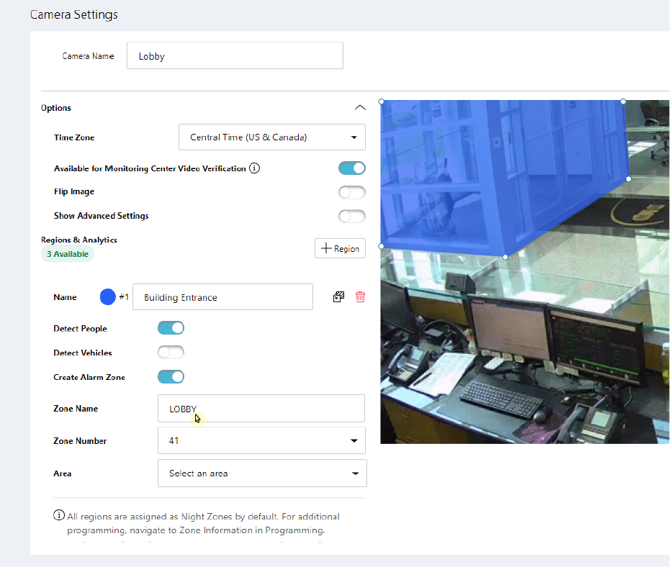The height and width of the screenshot is (567, 671).
Task: Click the info icon next to Night Zones note
Action: point(59,516)
